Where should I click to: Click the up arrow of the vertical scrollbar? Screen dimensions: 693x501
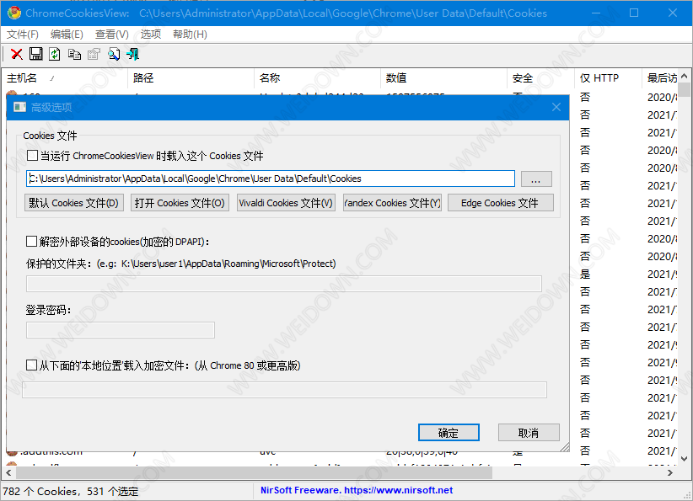(x=685, y=76)
